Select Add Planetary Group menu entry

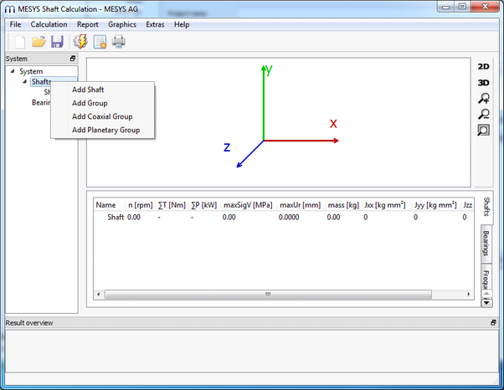tap(105, 130)
